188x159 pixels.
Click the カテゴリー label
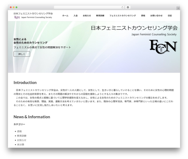19,124
